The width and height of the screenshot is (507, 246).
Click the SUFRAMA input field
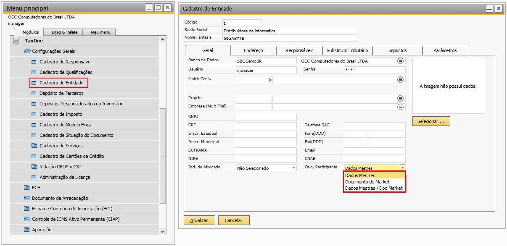tap(266, 151)
